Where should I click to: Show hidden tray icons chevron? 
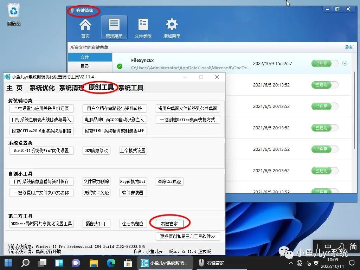point(291,263)
